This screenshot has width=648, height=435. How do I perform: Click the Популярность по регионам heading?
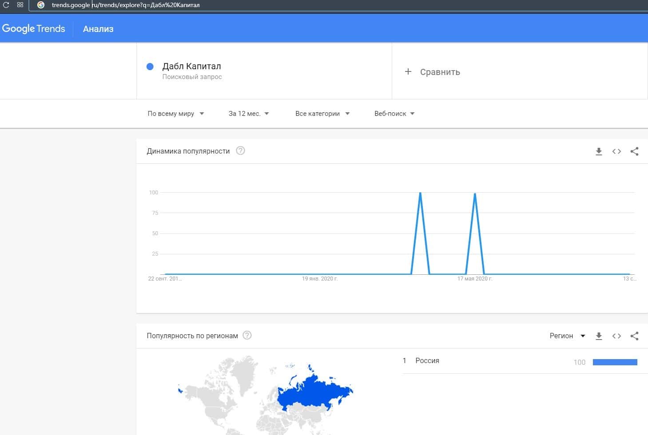tap(192, 336)
